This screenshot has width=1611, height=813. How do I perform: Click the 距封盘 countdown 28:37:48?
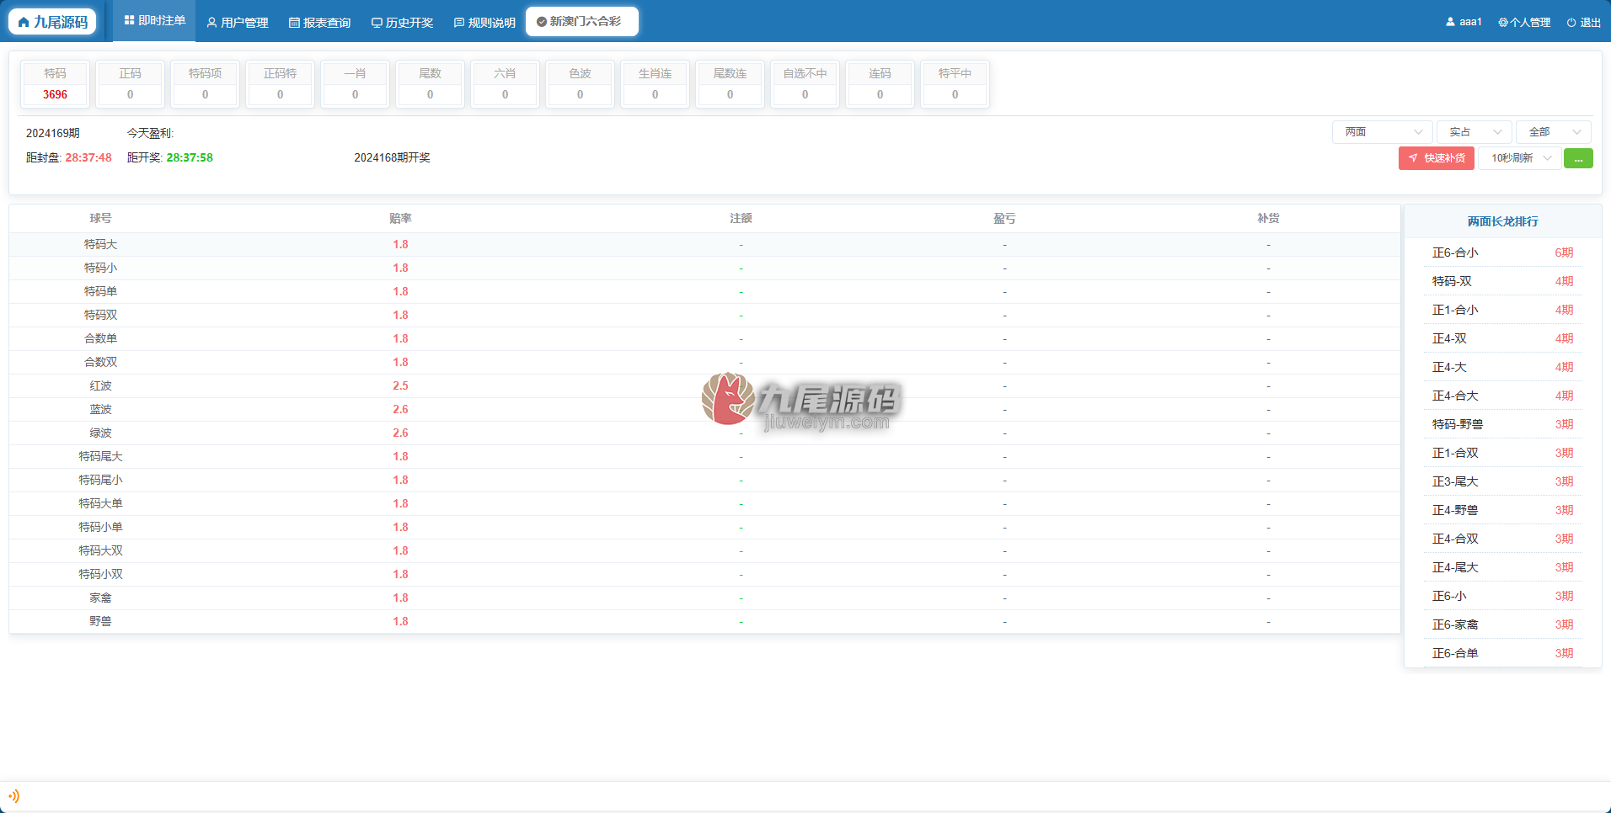pyautogui.click(x=88, y=157)
